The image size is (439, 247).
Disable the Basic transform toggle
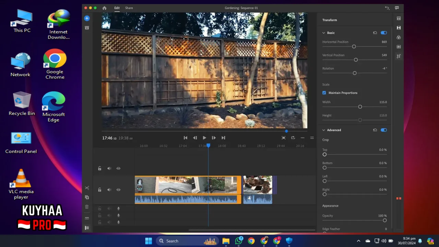[x=384, y=33]
